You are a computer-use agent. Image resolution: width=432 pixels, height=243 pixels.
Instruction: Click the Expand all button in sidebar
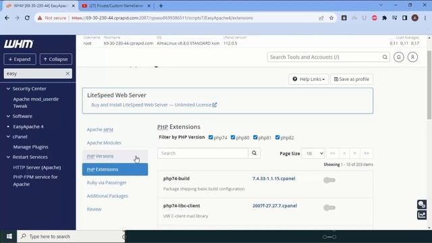20,59
